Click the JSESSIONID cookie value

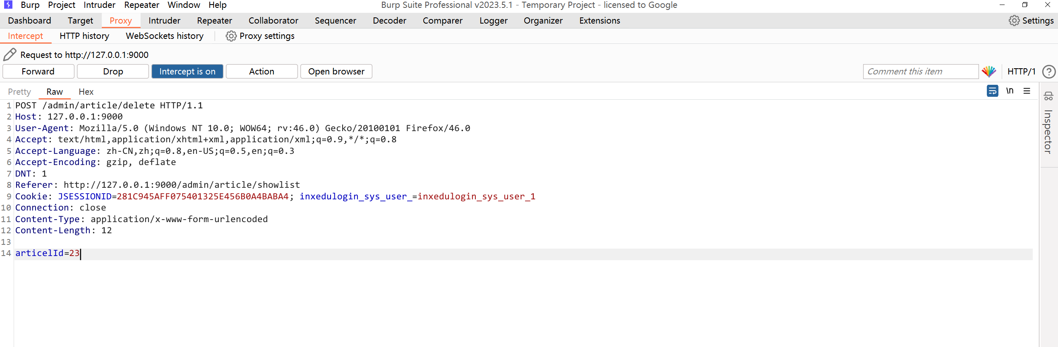(203, 196)
